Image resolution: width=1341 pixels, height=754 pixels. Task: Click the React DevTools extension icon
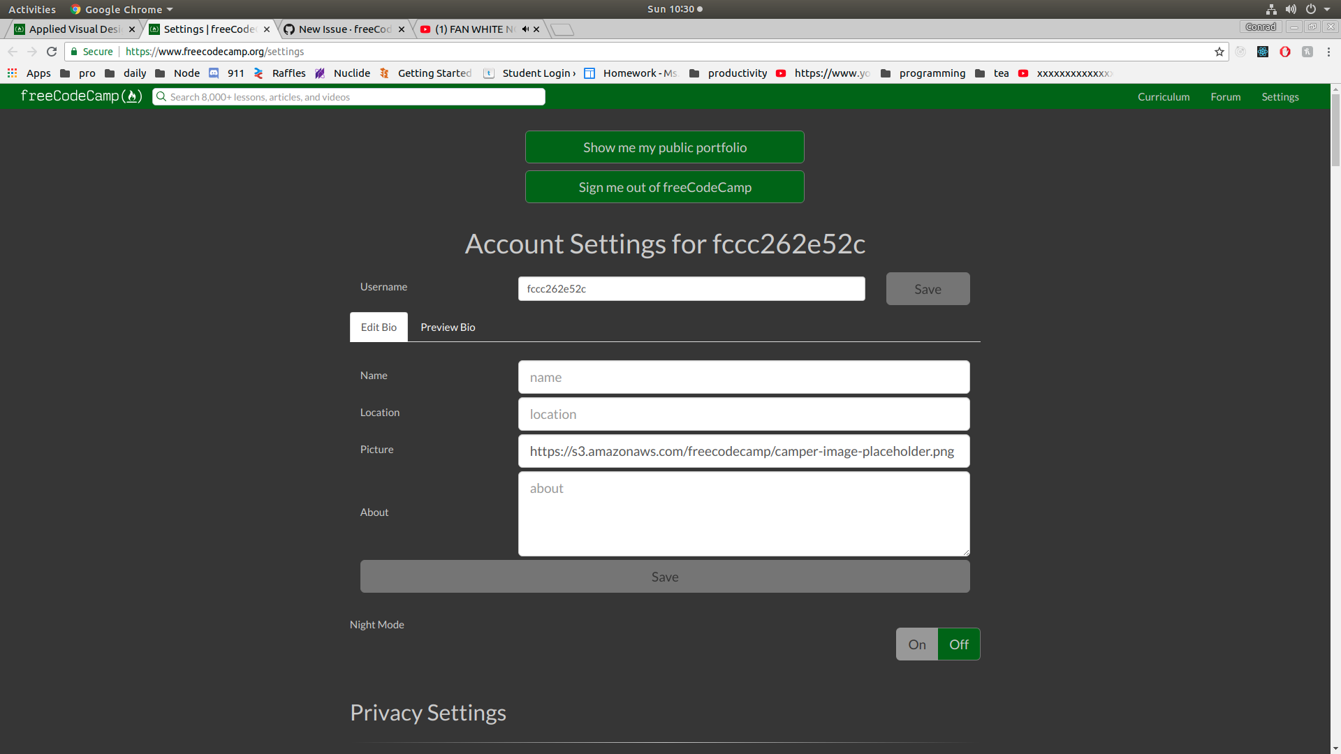tap(1263, 52)
